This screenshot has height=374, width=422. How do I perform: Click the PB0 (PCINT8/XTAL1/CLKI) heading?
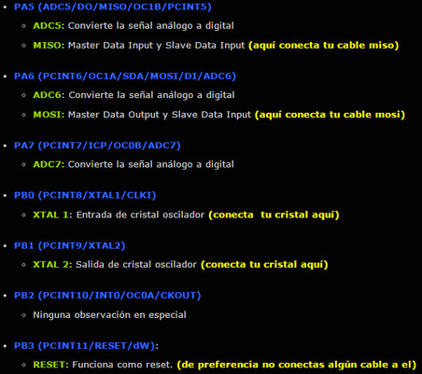click(85, 196)
